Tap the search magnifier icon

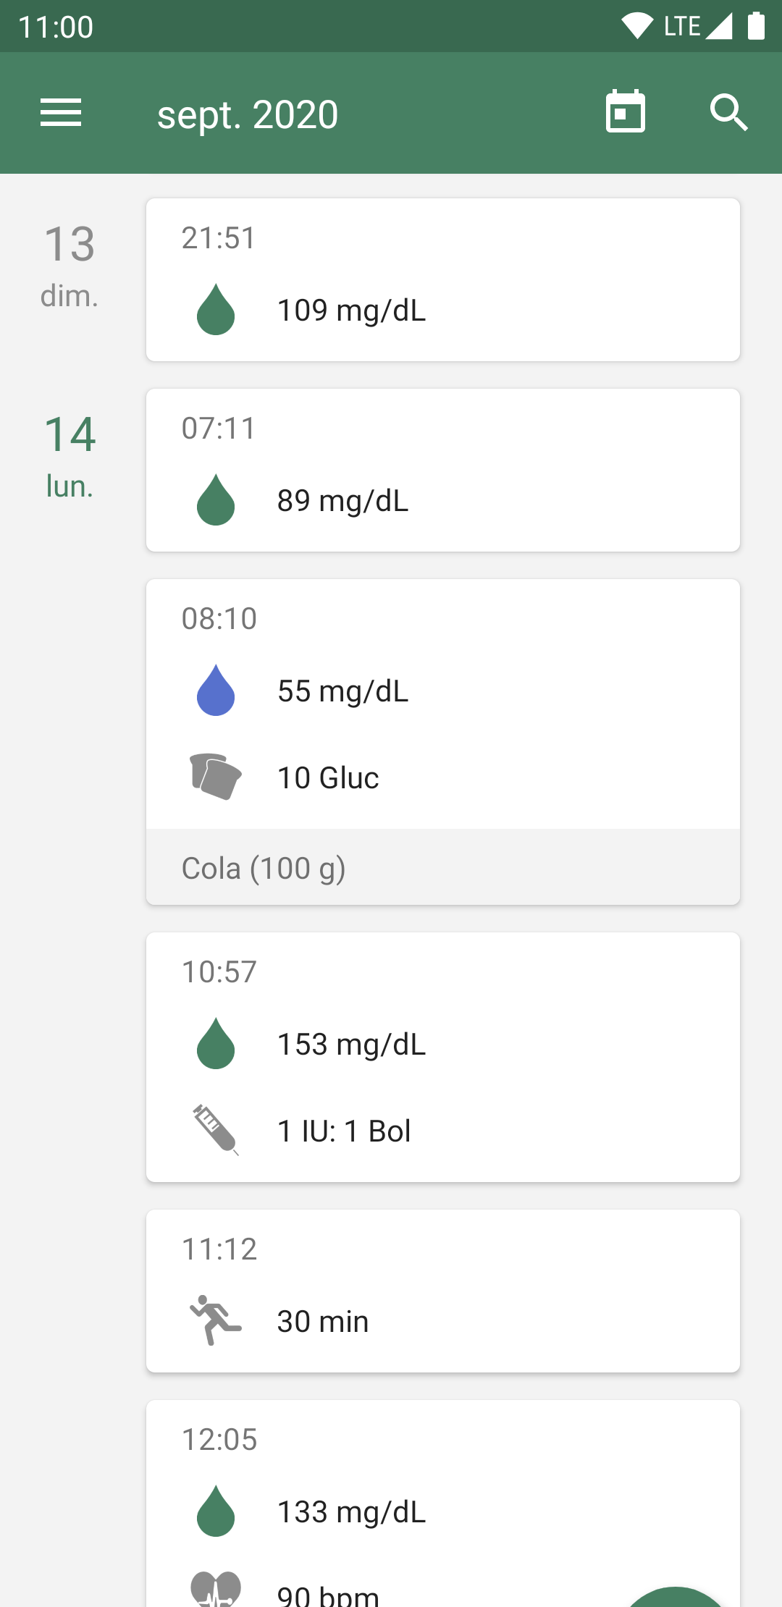click(x=728, y=112)
